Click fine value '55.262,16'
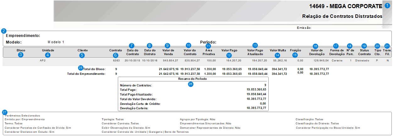The width and height of the screenshot is (394, 139). 280,61
